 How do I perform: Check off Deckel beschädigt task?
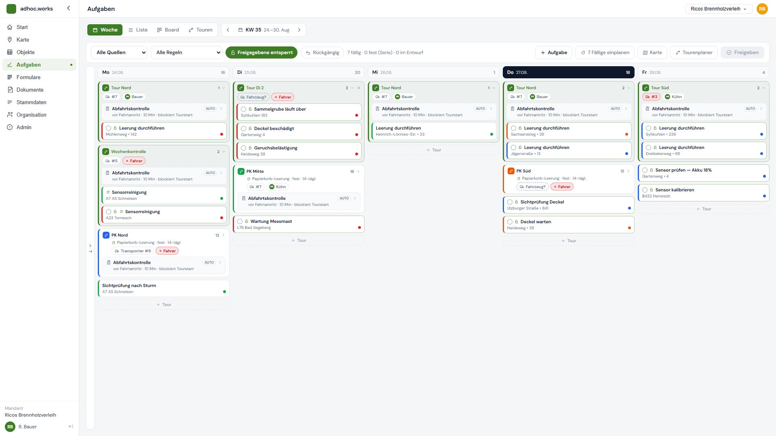pos(244,128)
